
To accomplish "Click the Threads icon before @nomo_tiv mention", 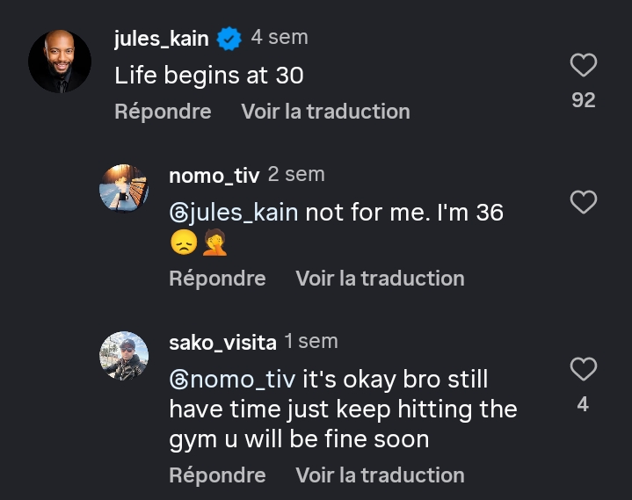I will [x=178, y=380].
